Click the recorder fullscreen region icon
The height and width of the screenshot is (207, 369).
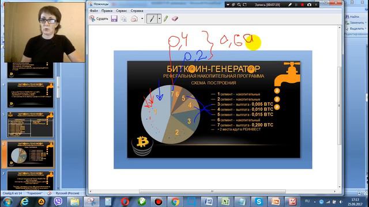tap(244, 5)
